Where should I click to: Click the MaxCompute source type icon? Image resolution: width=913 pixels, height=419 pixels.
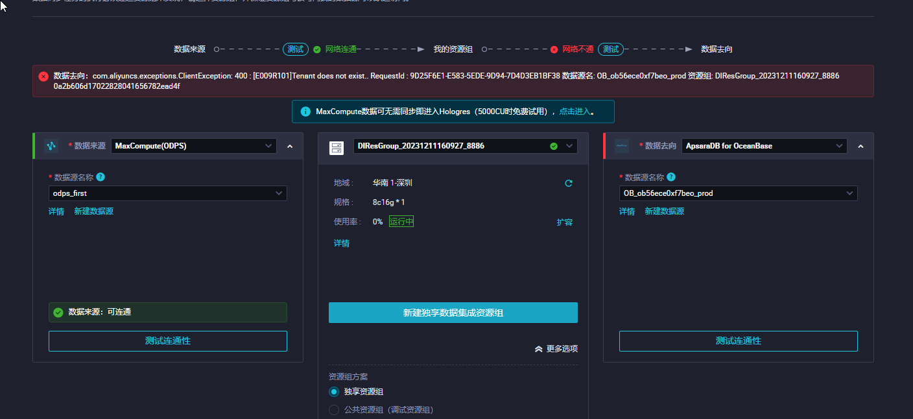click(51, 146)
